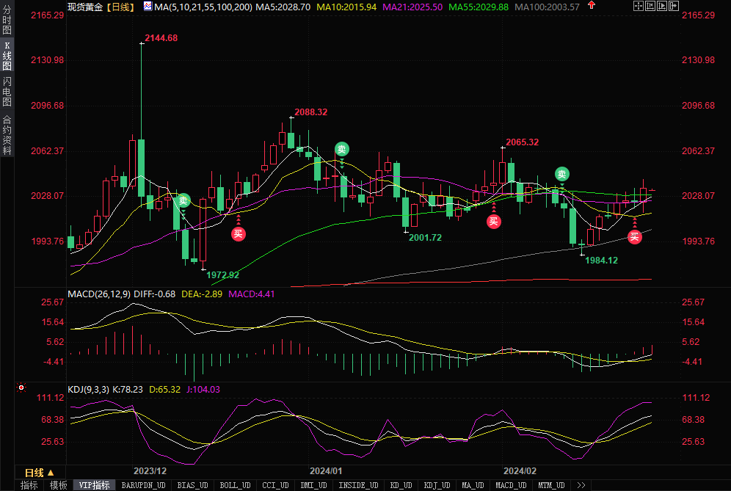Choose the BOLL_UD indicator
Image resolution: width=731 pixels, height=491 pixels.
pyautogui.click(x=235, y=485)
